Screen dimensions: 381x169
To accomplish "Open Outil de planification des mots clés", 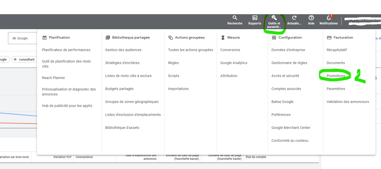I will coord(66,64).
